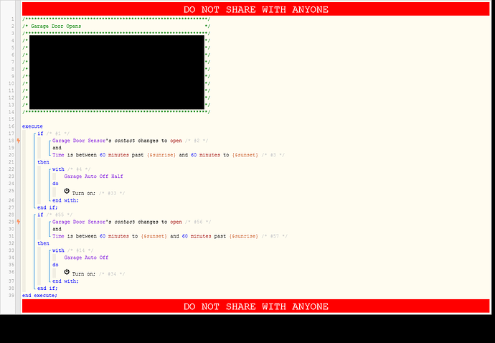Select the Garage Auto Off device on line 34

coord(86,257)
